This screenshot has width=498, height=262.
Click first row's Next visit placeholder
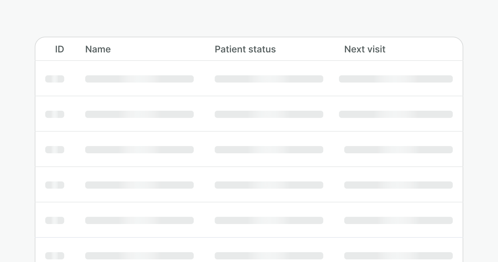(396, 79)
